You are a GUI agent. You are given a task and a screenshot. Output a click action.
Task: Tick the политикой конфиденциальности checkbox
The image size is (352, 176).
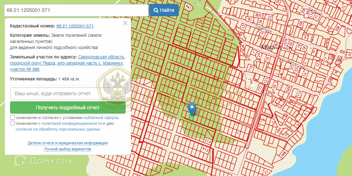pyautogui.click(x=13, y=123)
